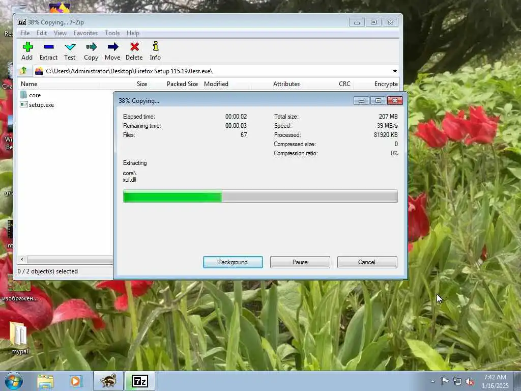Viewport: 521px width, 391px height.
Task: Minimize the 38% Copying dialog
Action: point(362,100)
